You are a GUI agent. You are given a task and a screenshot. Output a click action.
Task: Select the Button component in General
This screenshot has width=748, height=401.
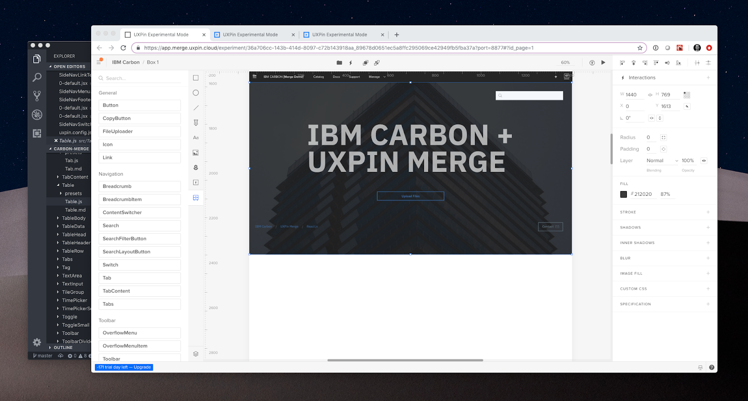[x=139, y=106]
